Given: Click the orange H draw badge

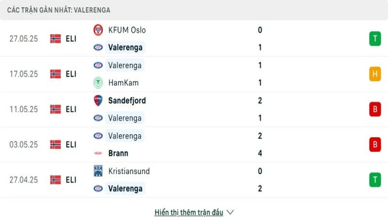Looking at the screenshot, I should coord(374,74).
